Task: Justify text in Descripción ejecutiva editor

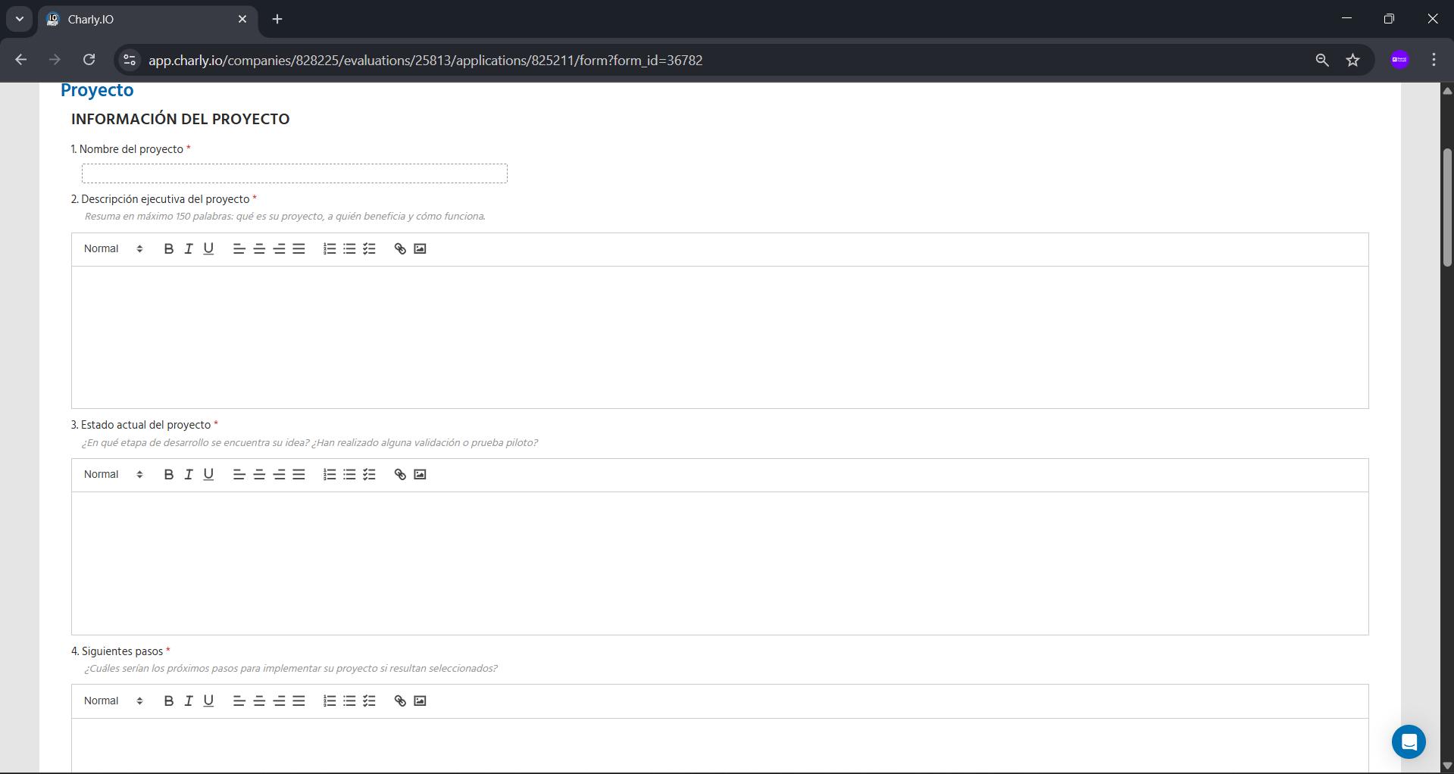Action: point(299,248)
